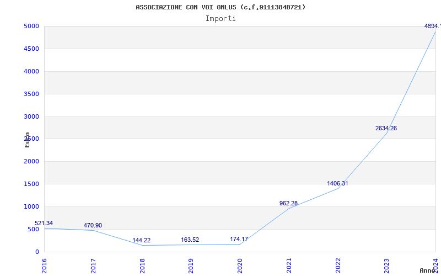441x276 pixels.
Task: Select the x-axis year 2023
Action: coord(387,266)
